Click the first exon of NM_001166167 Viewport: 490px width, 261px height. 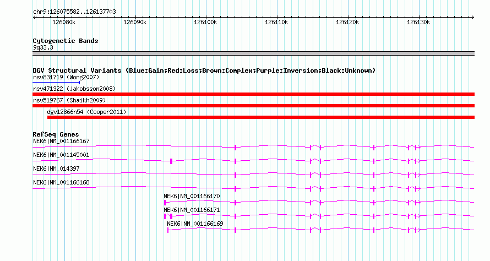[235, 148]
